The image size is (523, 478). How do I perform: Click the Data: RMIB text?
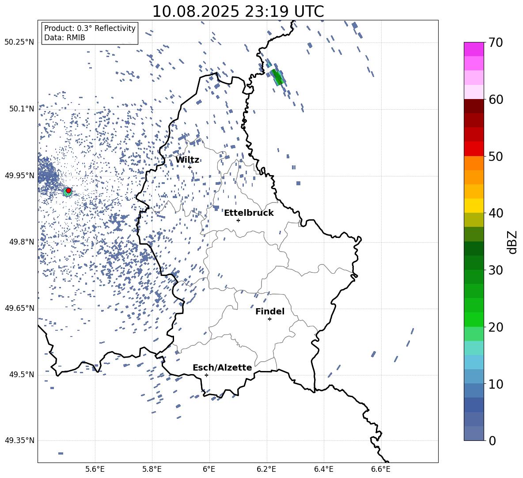64,38
